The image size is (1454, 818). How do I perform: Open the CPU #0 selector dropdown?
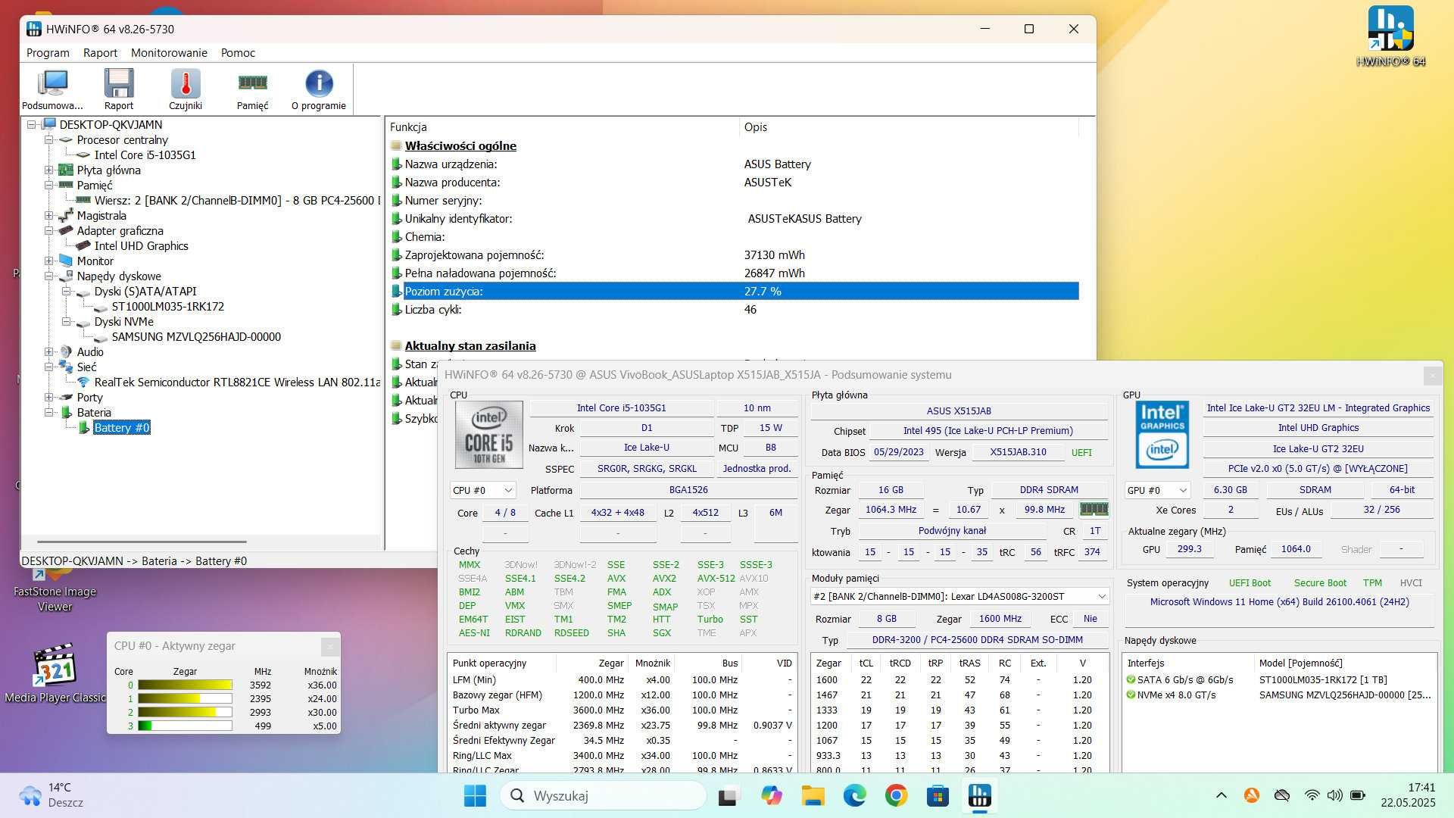[482, 490]
